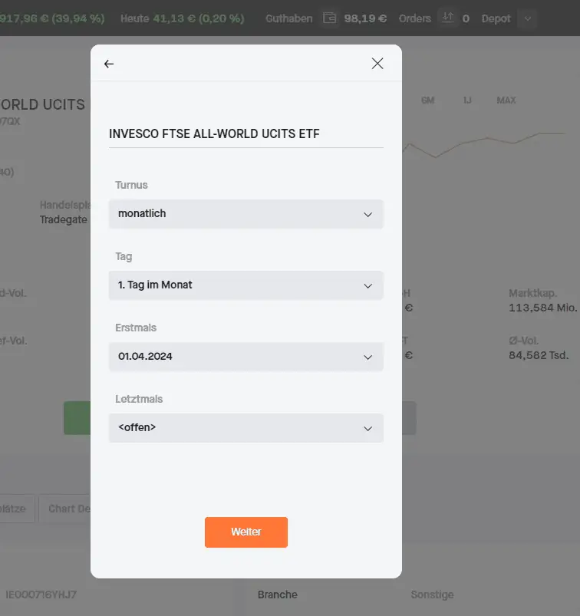
Task: Close the savings plan dialog
Action: (377, 63)
